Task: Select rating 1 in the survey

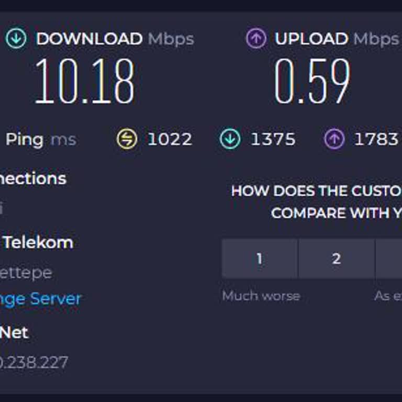Action: [x=260, y=259]
